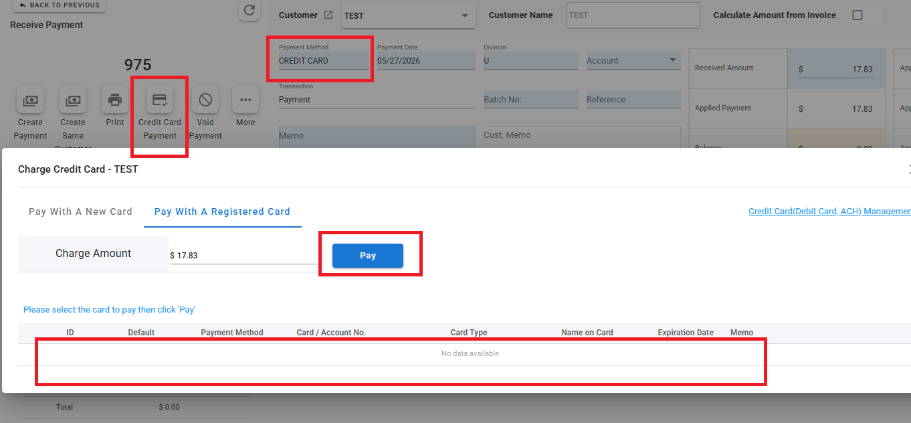911x423 pixels.
Task: Click the Name on Card column header
Action: [587, 333]
